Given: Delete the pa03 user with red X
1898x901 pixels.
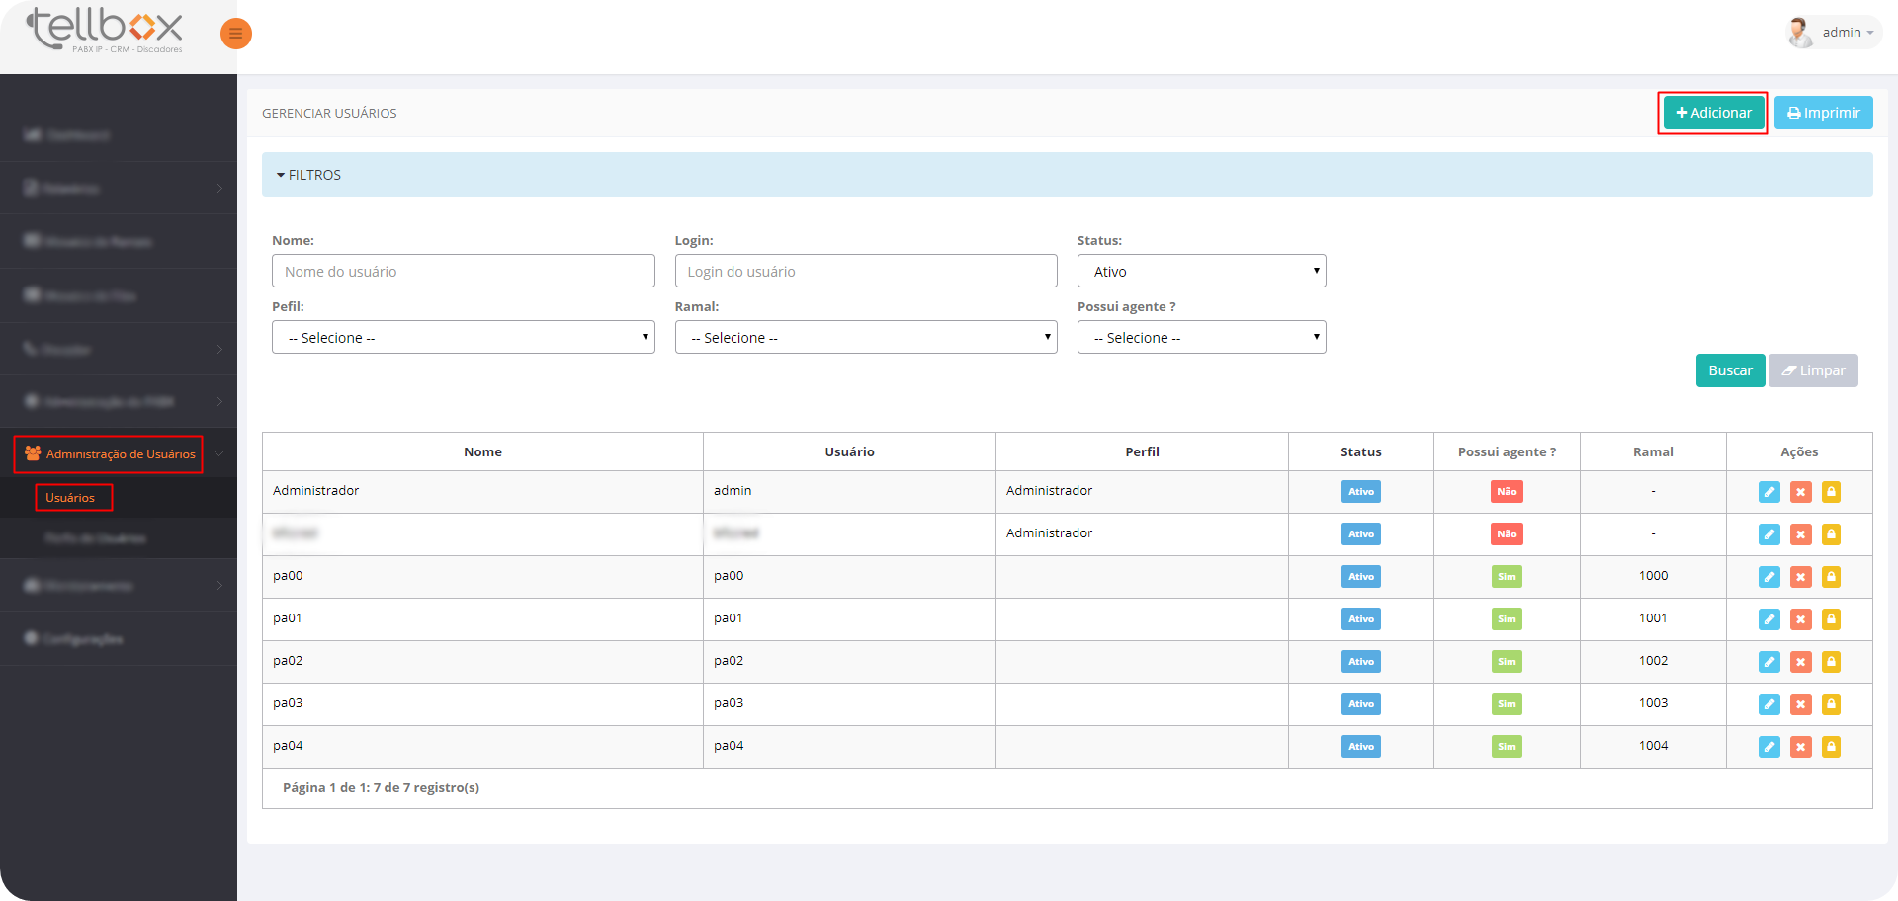Looking at the screenshot, I should pos(1800,704).
